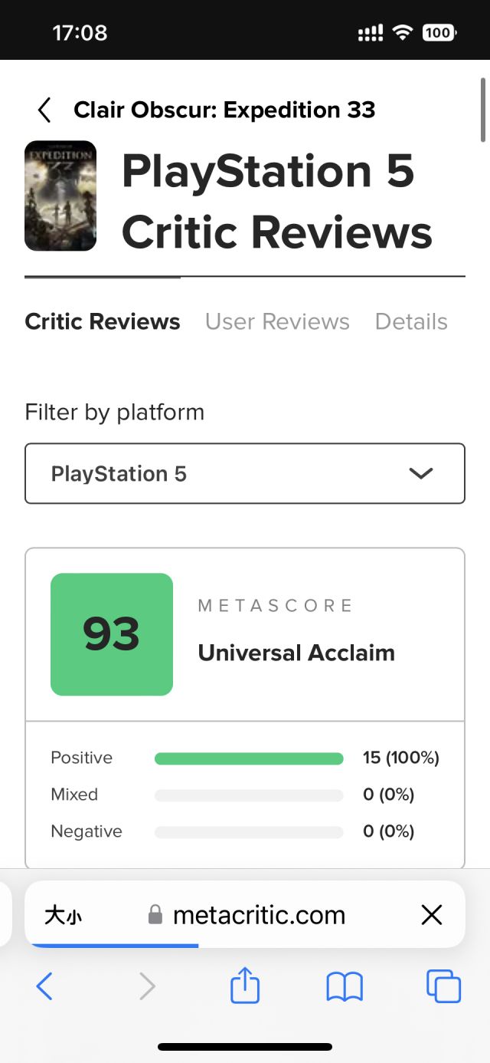490x1063 pixels.
Task: Tap the Expedition 33 cover thumbnail
Action: [x=60, y=196]
